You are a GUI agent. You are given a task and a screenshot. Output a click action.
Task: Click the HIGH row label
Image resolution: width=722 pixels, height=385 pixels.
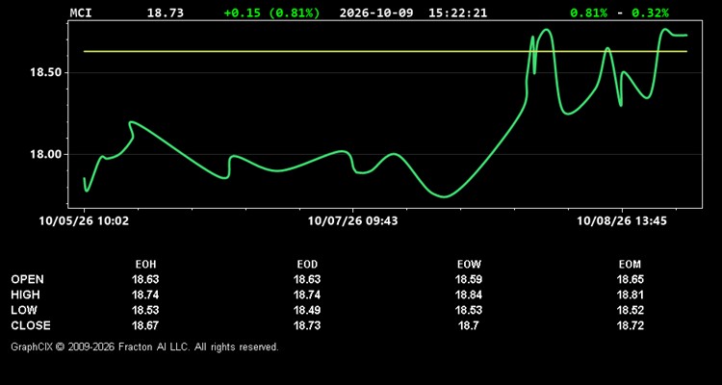(25, 295)
